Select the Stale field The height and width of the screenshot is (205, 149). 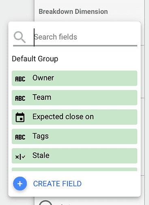pyautogui.click(x=74, y=156)
